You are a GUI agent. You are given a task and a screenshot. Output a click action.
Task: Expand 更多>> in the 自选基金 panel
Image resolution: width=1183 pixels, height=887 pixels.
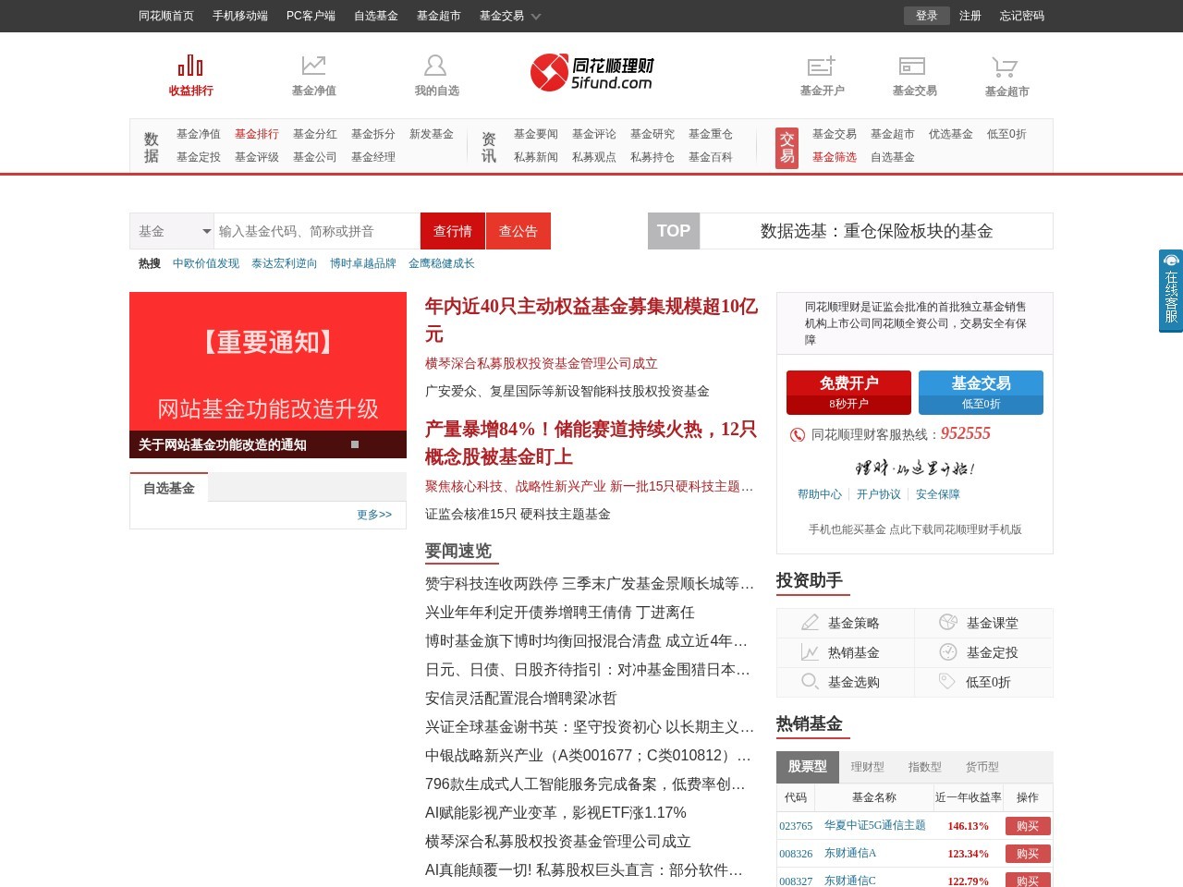[x=374, y=515]
